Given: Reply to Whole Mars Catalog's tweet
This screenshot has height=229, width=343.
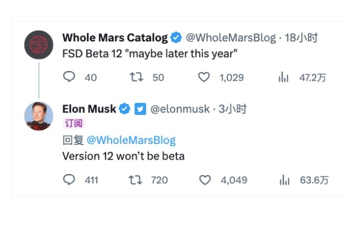Looking at the screenshot, I should [69, 77].
